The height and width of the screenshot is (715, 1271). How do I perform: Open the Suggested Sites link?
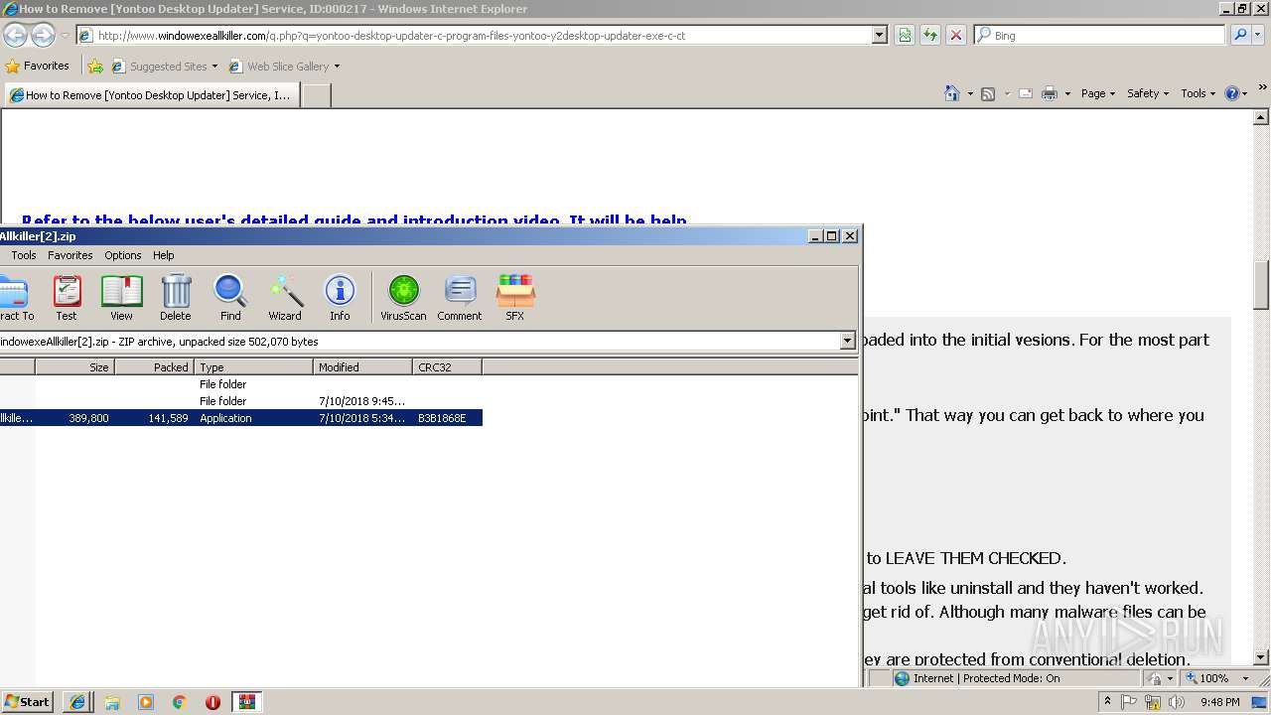[165, 67]
